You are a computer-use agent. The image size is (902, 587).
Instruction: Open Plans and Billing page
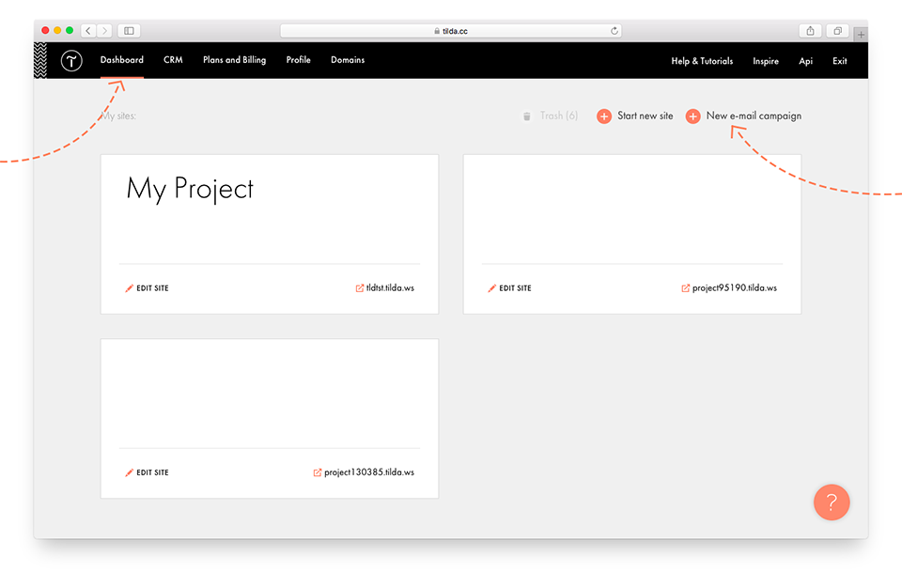[x=234, y=60]
